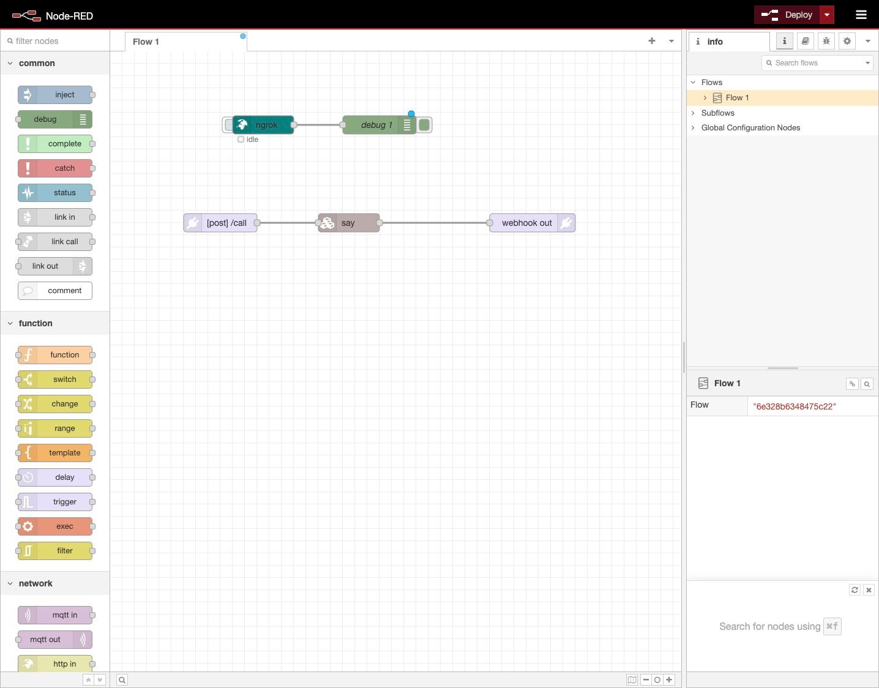This screenshot has width=879, height=688.
Task: Expand Subflows in the info tree
Action: point(692,113)
